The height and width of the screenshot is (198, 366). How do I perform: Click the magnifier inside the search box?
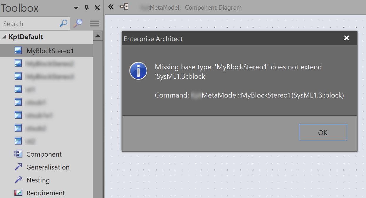[x=63, y=24]
